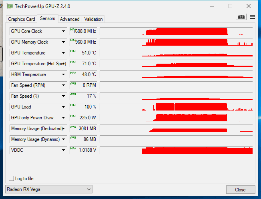Expand the HBM Temperature dropdown
The width and height of the screenshot is (261, 199).
pos(63,74)
